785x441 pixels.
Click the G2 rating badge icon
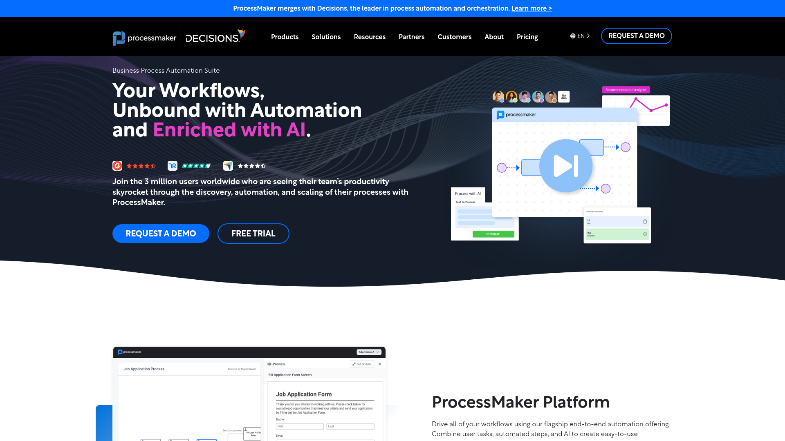[x=117, y=166]
